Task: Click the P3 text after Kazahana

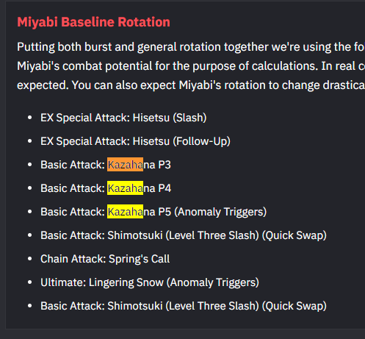Action: click(165, 165)
